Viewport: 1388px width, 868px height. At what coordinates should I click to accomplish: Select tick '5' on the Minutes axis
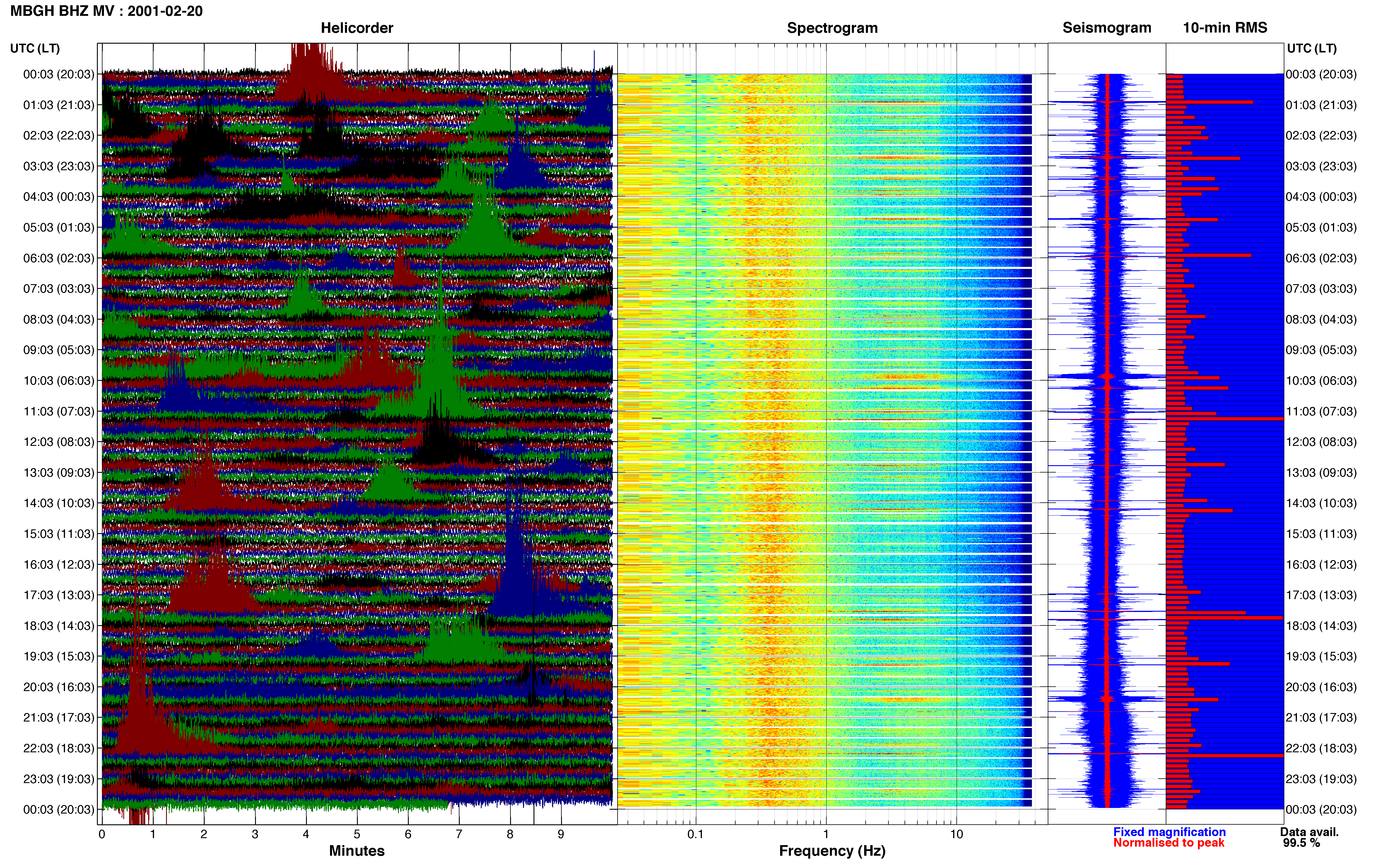(357, 834)
